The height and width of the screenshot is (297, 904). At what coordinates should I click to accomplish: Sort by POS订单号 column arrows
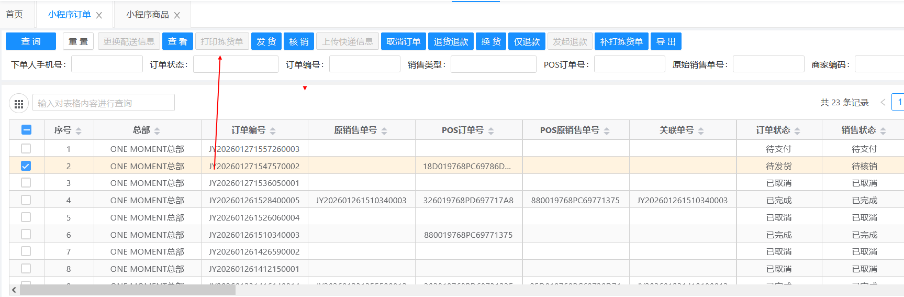click(x=491, y=130)
